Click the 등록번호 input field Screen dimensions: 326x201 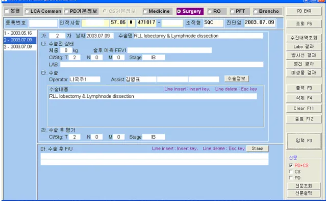(x=43, y=23)
